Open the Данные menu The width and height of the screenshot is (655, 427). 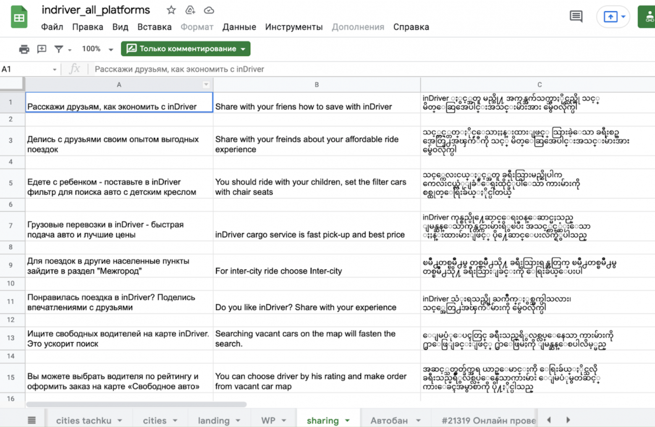click(239, 27)
